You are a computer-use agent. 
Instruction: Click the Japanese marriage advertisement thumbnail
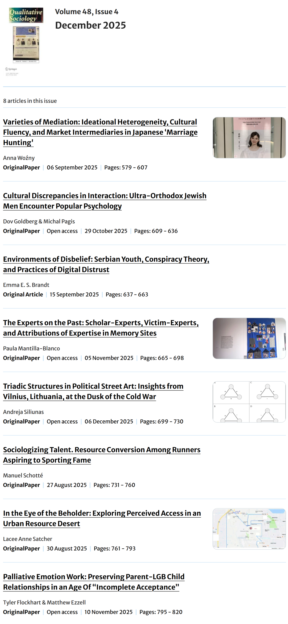coord(249,138)
